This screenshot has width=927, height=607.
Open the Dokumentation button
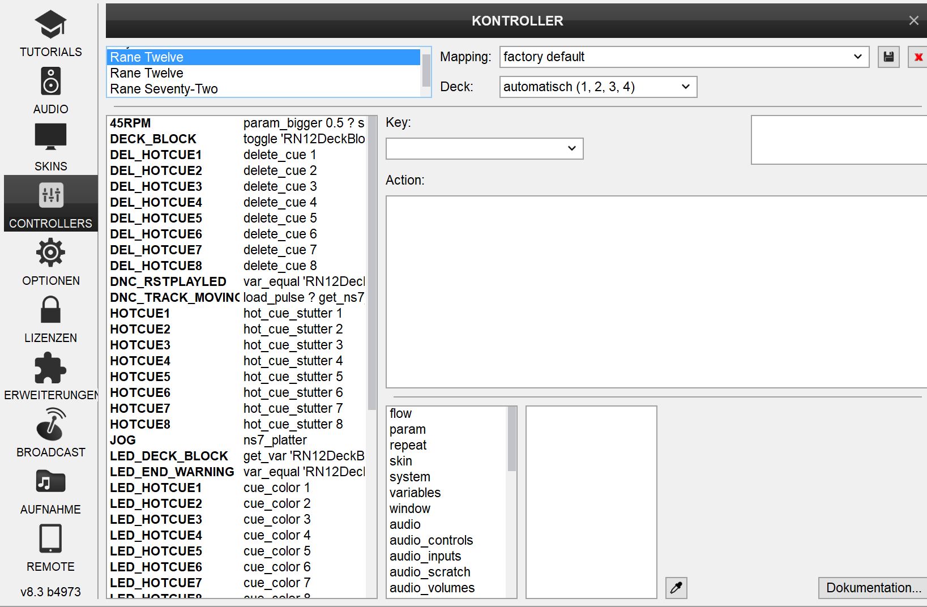(873, 588)
